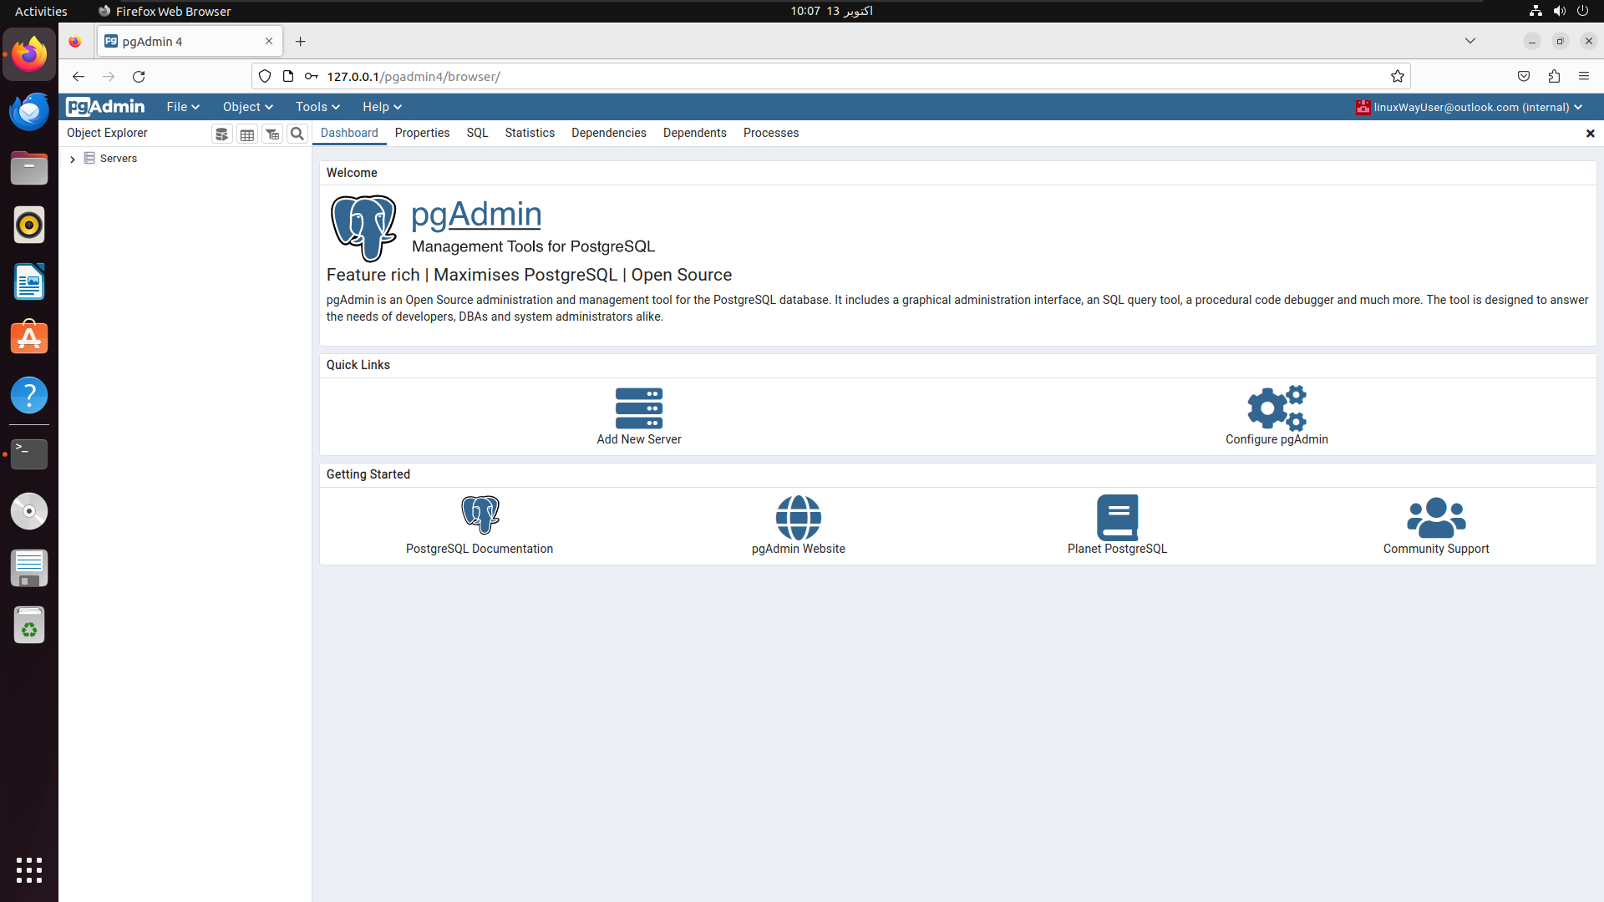This screenshot has height=902, width=1604.
Task: Click the Filtered Rows icon in Object Explorer
Action: tap(272, 134)
